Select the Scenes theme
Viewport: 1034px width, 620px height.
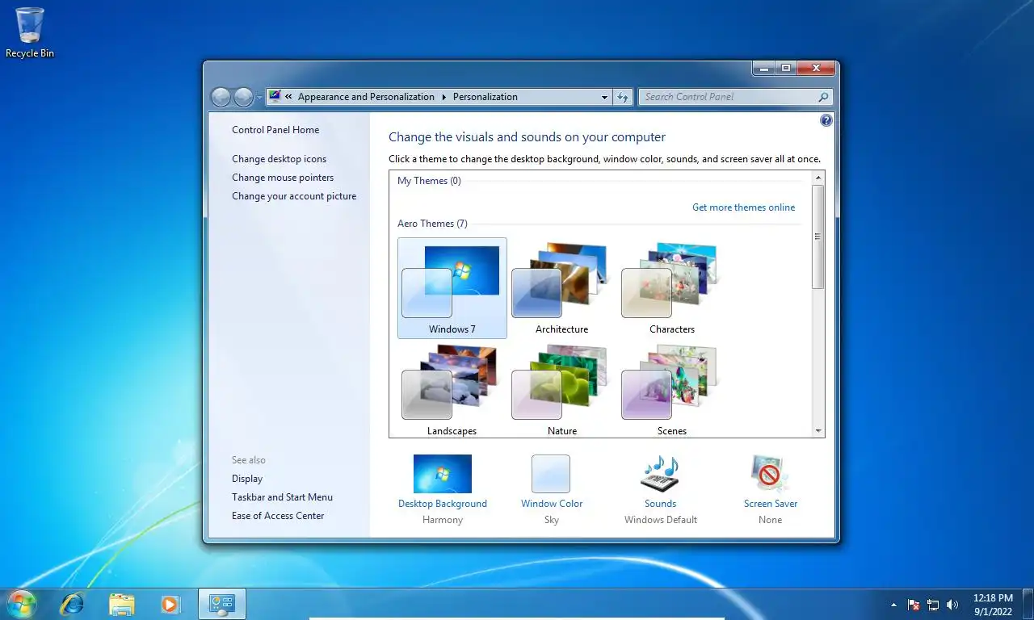(x=672, y=390)
